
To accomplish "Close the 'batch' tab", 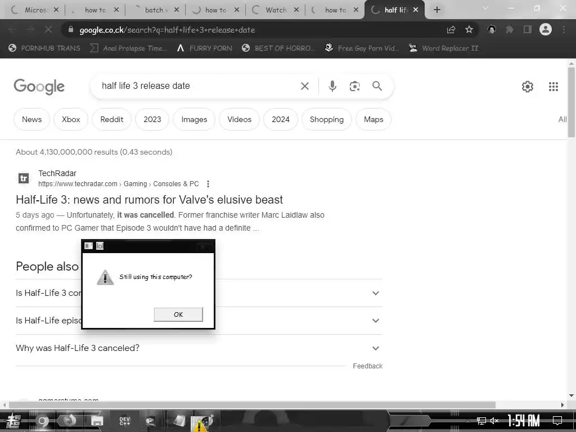I will (x=176, y=10).
